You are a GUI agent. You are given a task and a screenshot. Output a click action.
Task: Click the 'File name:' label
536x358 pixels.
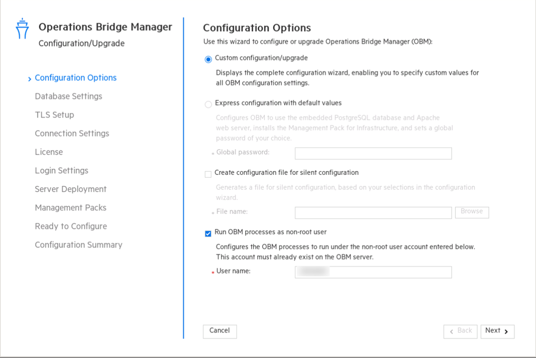click(x=232, y=211)
